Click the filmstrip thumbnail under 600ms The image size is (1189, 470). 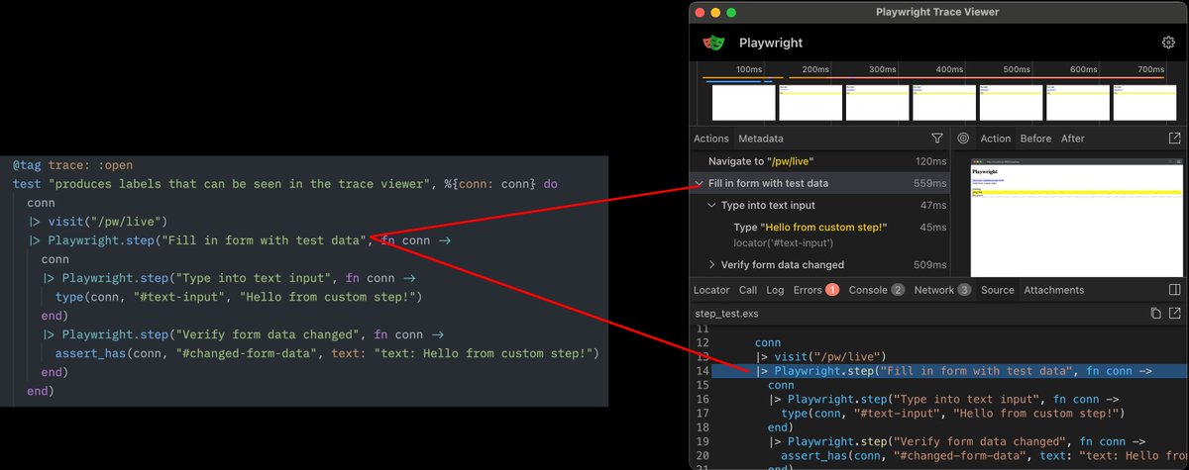[x=1077, y=103]
